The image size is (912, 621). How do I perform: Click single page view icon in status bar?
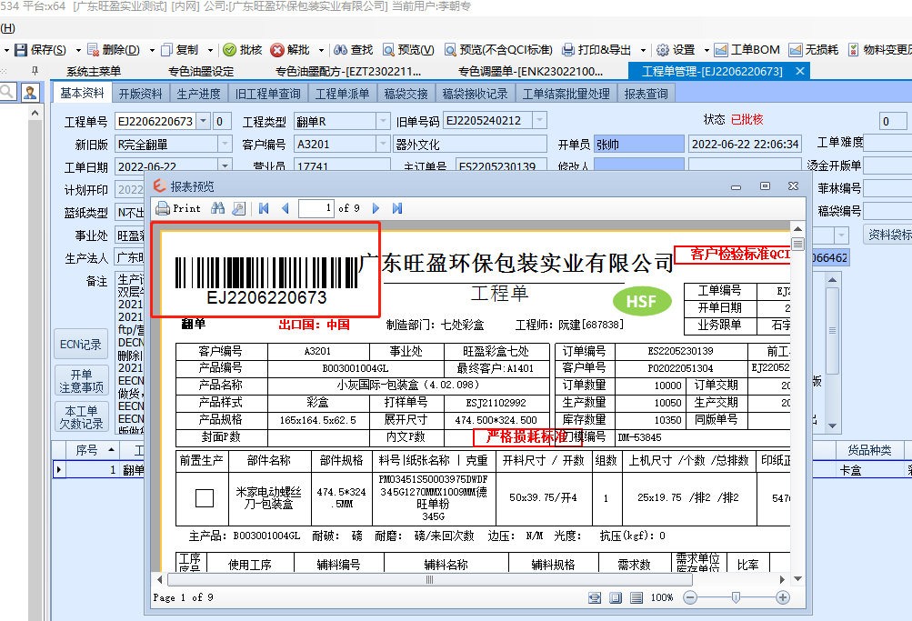coord(616,597)
